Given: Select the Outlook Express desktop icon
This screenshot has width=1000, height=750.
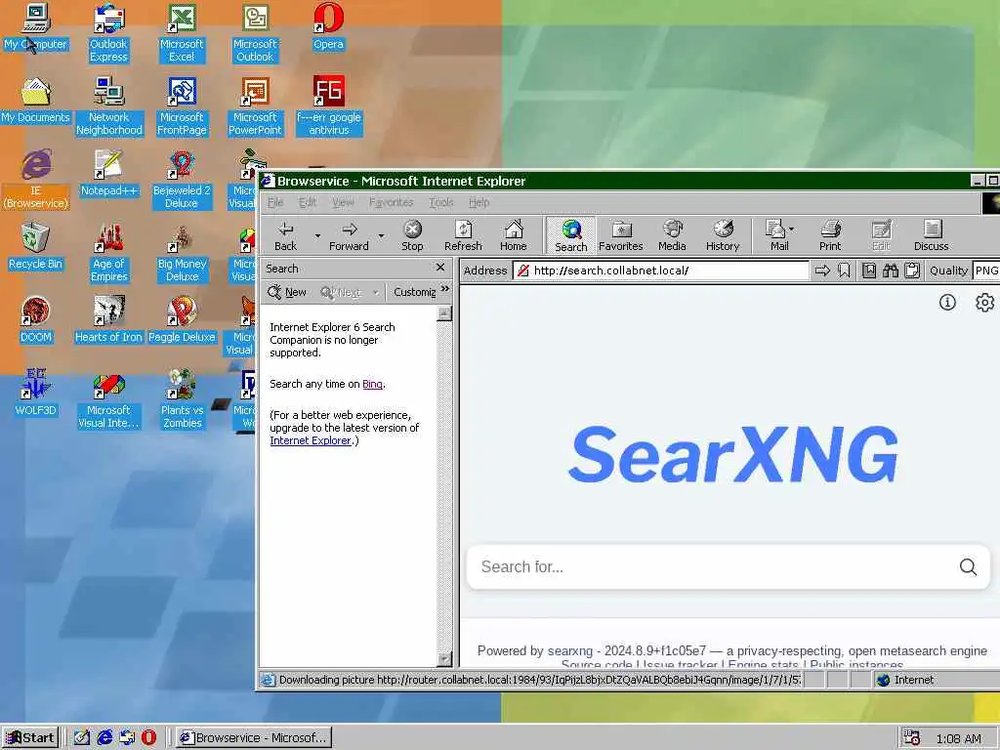Looking at the screenshot, I should (x=108, y=33).
